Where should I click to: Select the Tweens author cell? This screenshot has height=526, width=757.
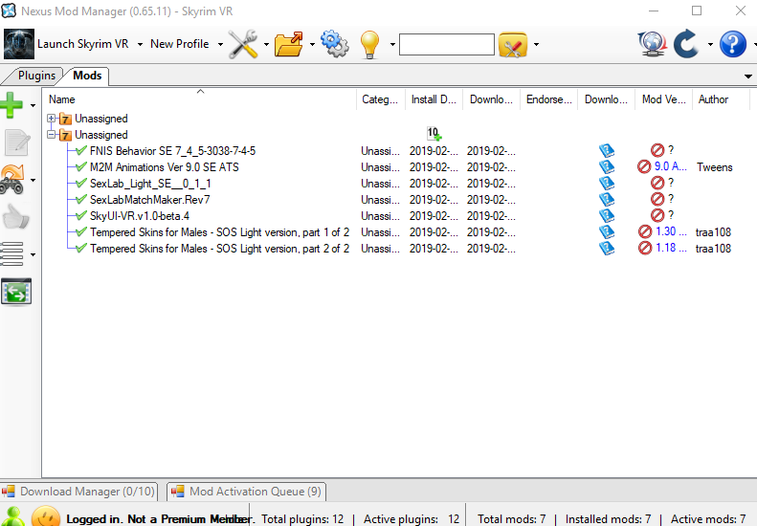[715, 167]
